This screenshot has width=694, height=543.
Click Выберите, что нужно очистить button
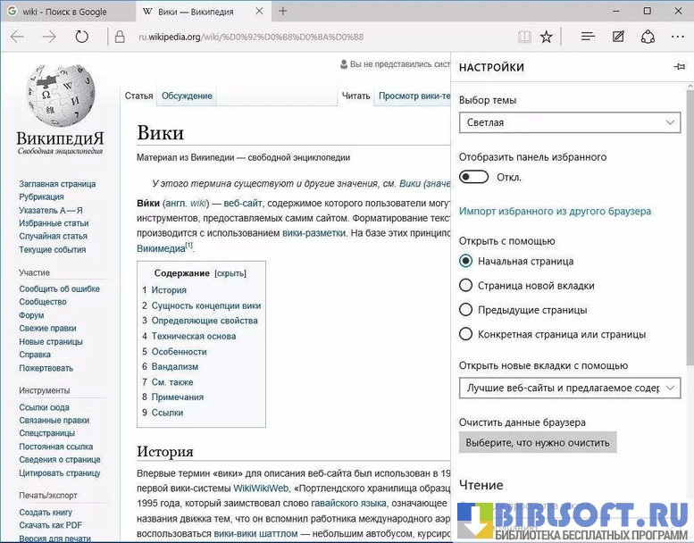click(538, 442)
